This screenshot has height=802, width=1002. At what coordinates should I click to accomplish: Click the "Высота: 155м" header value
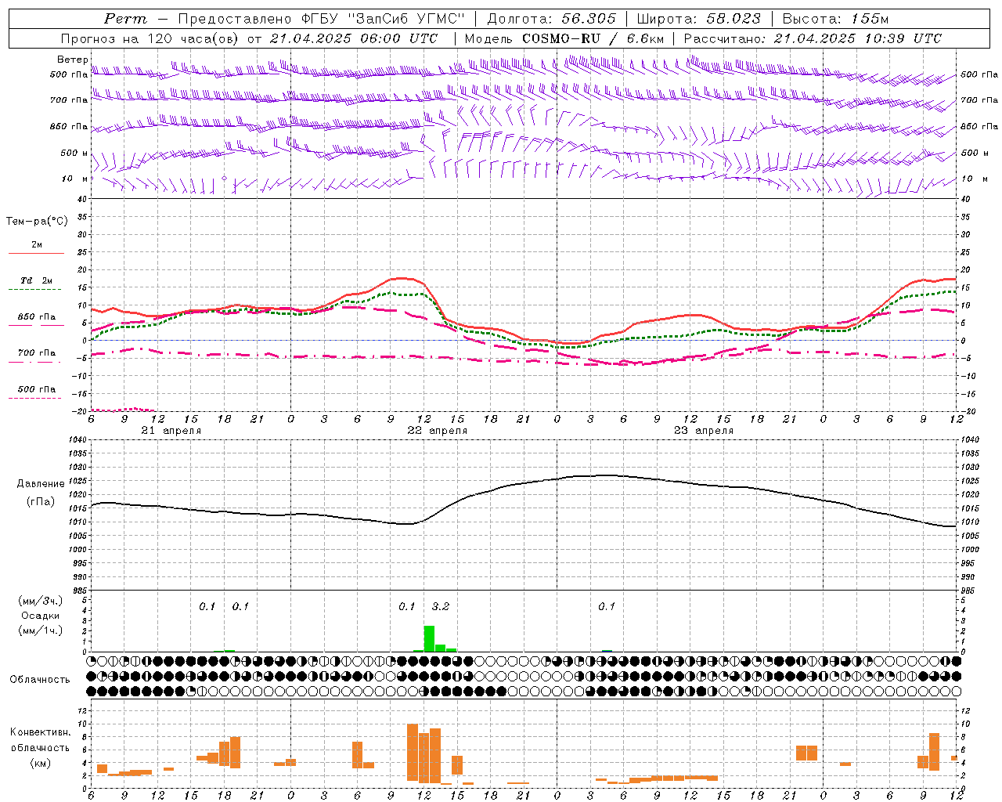point(835,19)
